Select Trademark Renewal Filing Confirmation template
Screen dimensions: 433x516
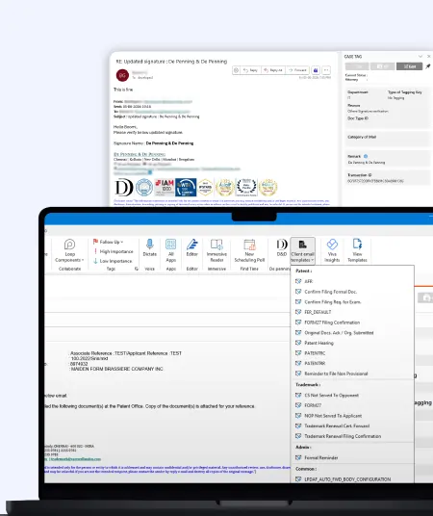point(352,436)
